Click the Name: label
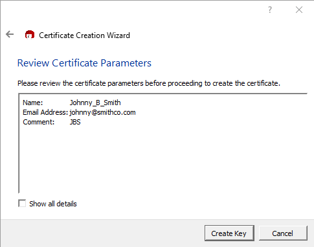Image resolution: width=314 pixels, height=247 pixels. pyautogui.click(x=33, y=103)
